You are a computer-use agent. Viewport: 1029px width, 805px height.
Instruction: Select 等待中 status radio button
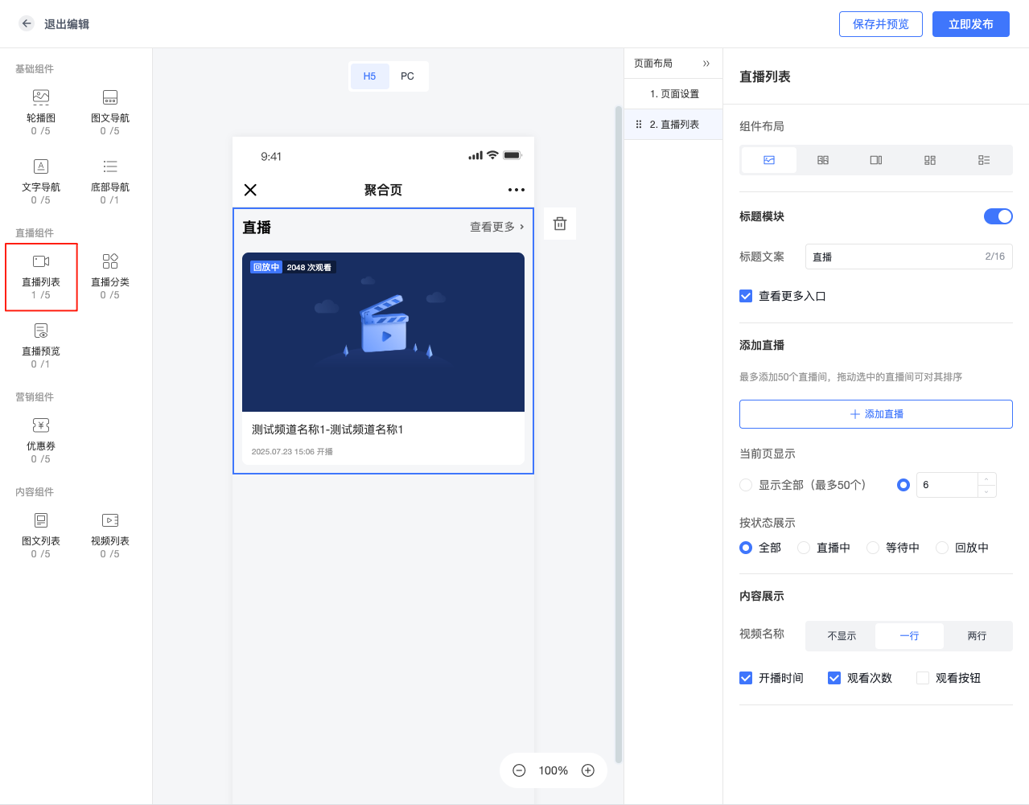(873, 548)
